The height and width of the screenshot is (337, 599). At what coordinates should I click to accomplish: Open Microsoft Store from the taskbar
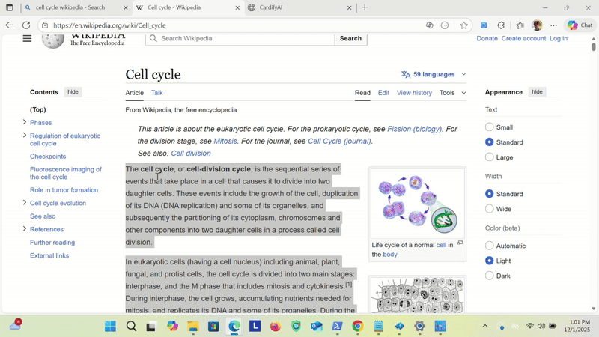tap(213, 326)
